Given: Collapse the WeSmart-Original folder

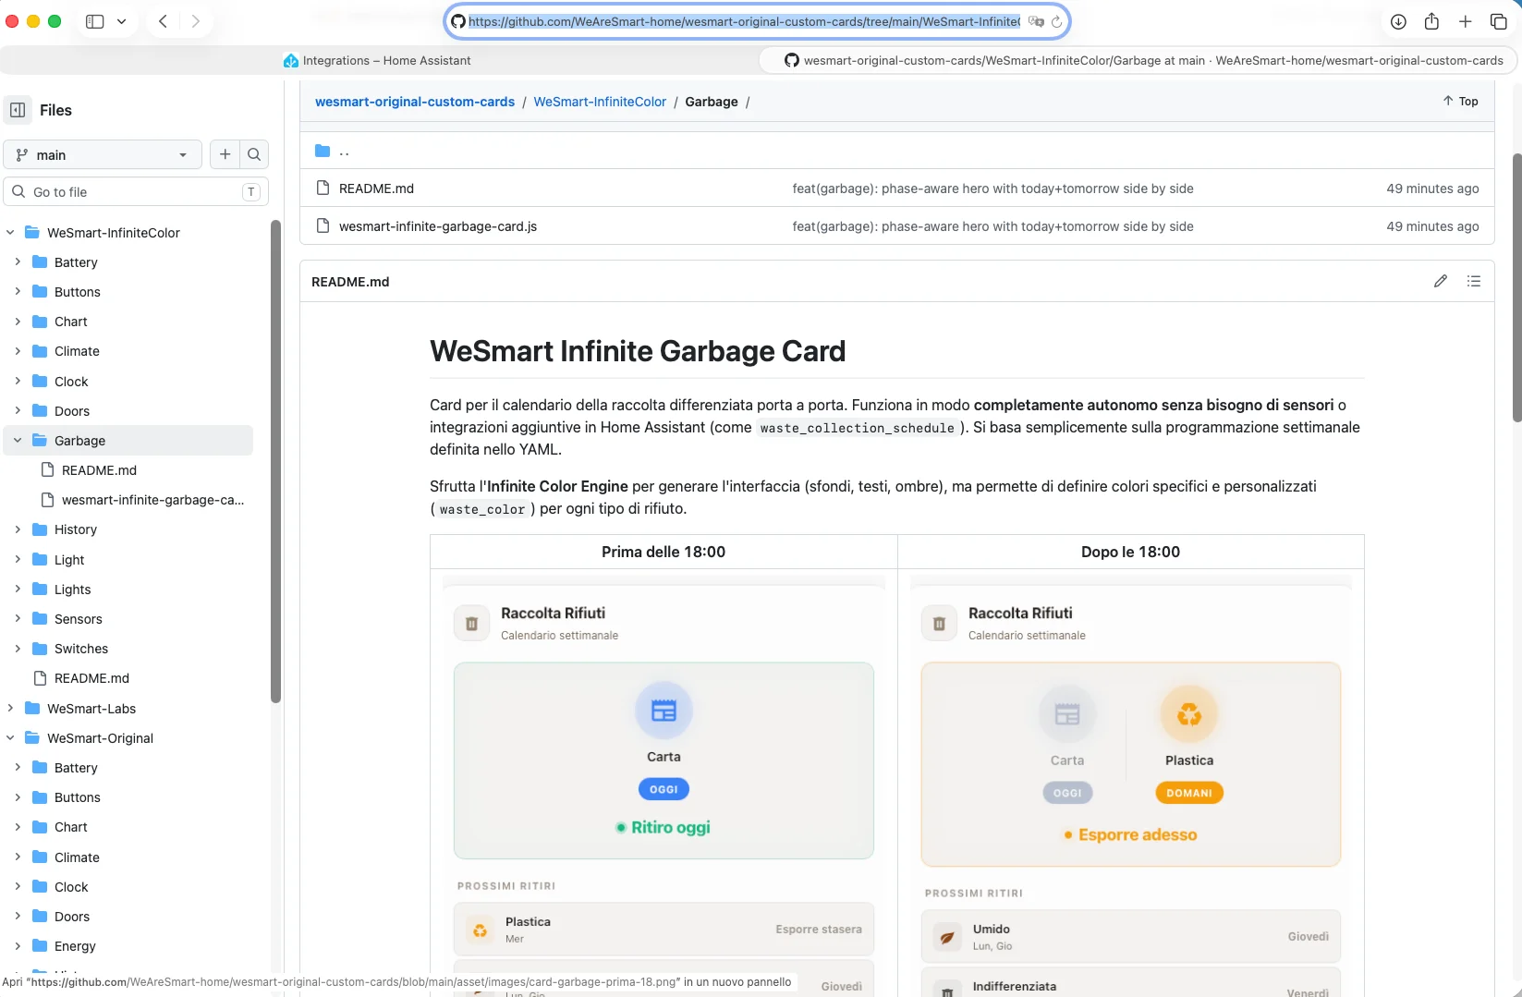Looking at the screenshot, I should coord(10,738).
